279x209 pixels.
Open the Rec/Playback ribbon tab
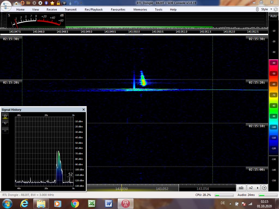(94, 10)
